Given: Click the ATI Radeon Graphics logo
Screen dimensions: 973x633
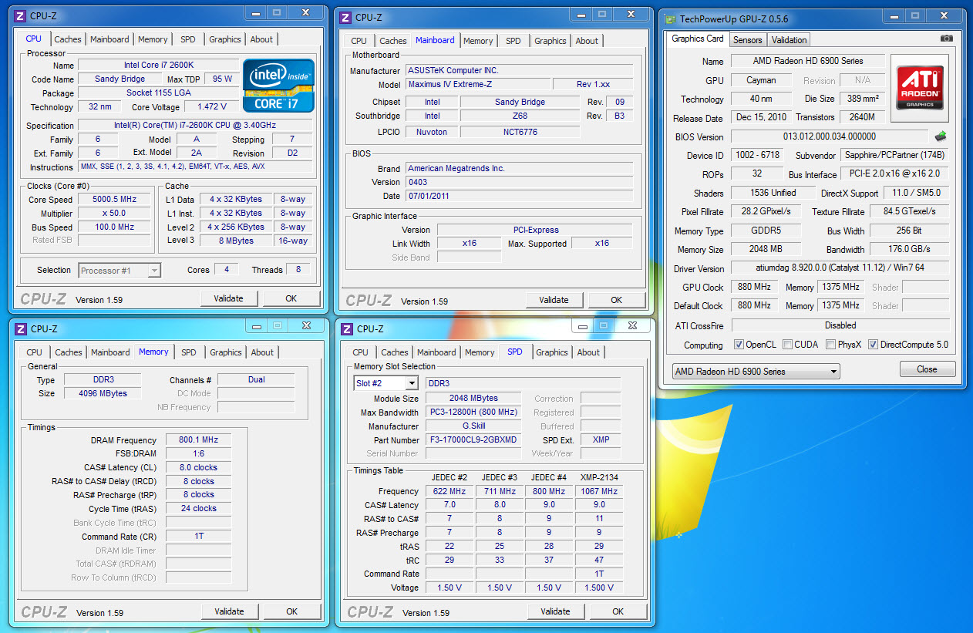Looking at the screenshot, I should tap(920, 88).
